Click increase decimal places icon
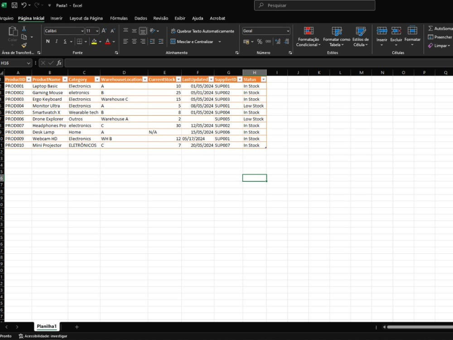Screen dimensions: 453x340 tap(278, 42)
